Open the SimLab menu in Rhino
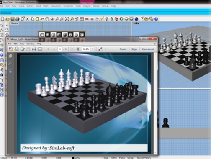The width and height of the screenshot is (211, 159). 105,6
